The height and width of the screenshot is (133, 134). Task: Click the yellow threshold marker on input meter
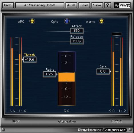point(17,60)
